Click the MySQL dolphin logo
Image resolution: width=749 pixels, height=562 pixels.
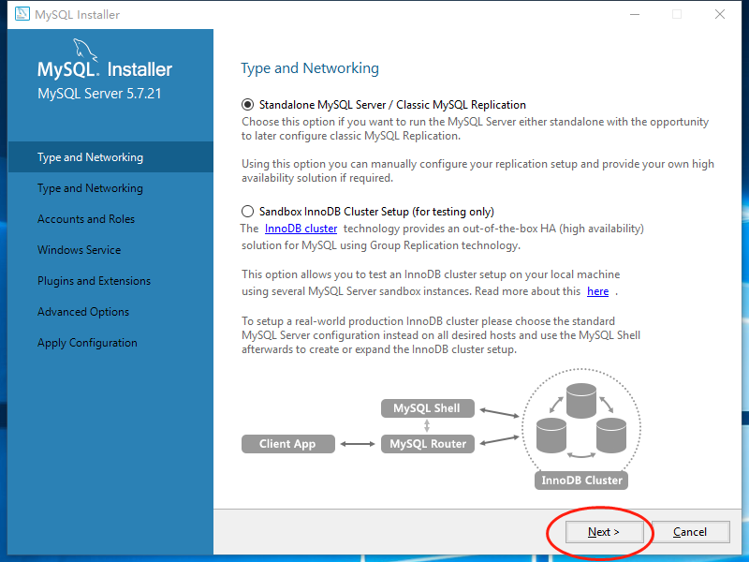pyautogui.click(x=84, y=50)
